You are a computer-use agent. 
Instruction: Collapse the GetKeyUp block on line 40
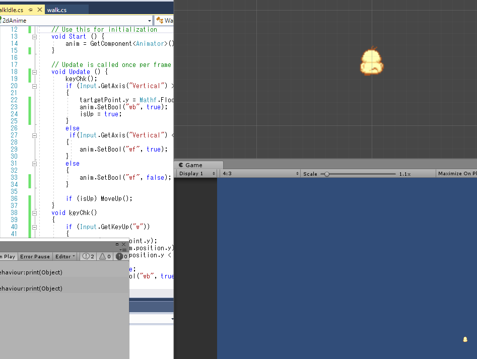(34, 227)
